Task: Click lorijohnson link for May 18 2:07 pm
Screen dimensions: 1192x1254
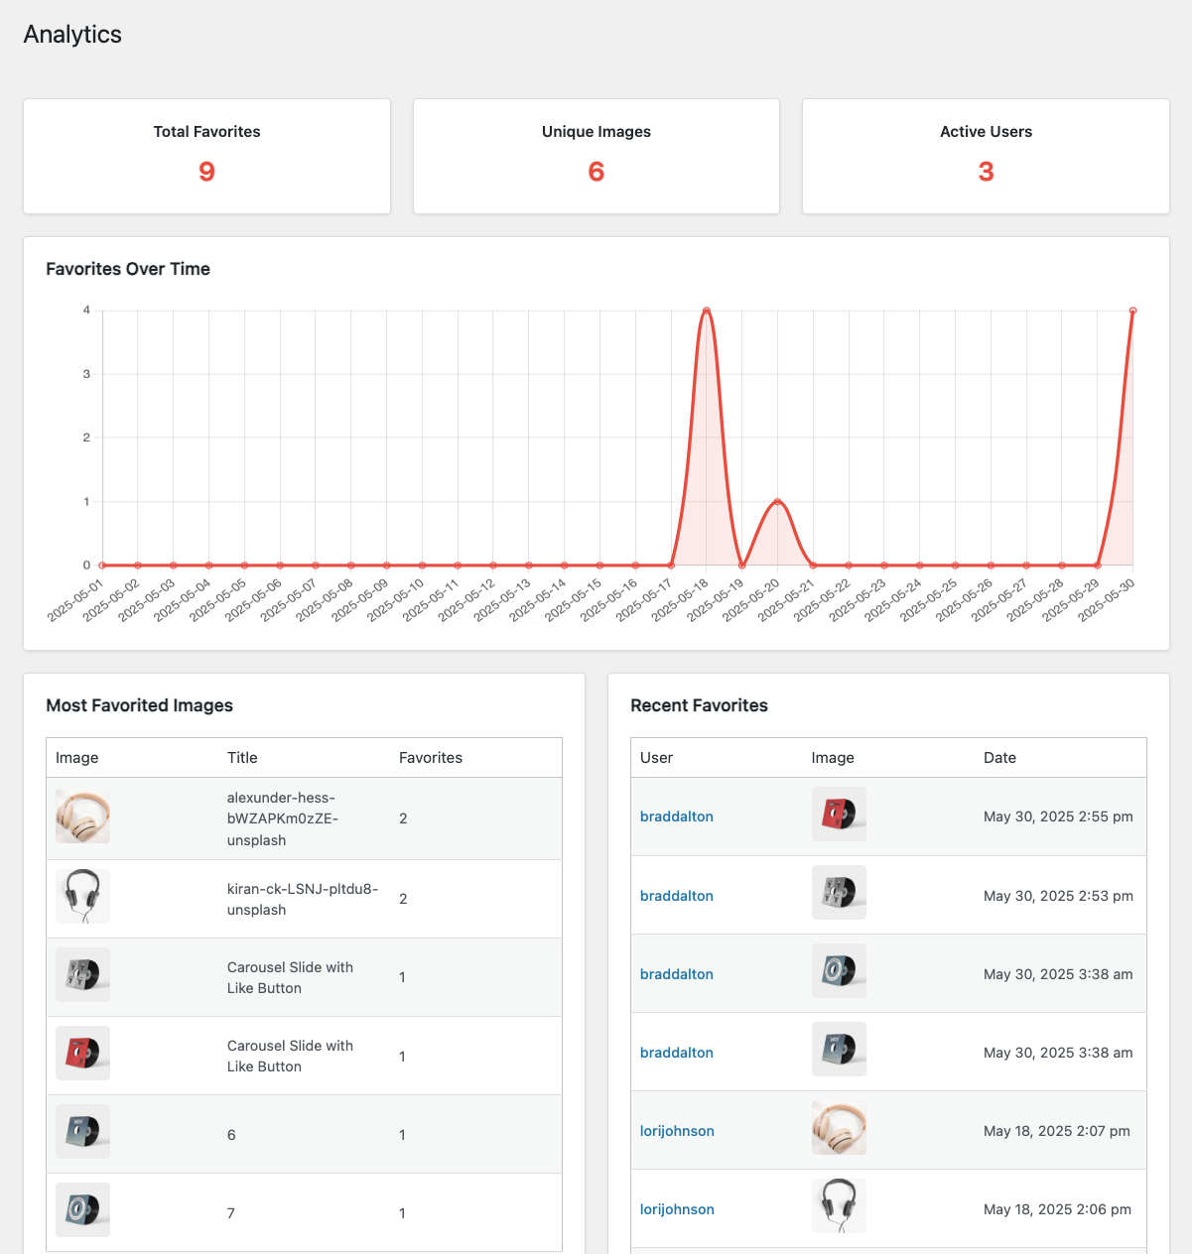Action: point(677,1131)
